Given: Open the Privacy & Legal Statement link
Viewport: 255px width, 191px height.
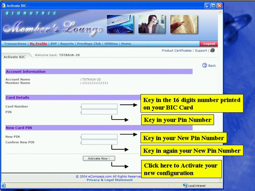Looking at the screenshot, I should coord(109,180).
